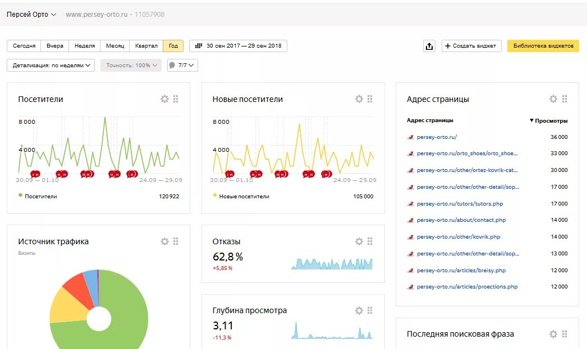The image size is (587, 349).
Task: Open settings gear on Новые посетители widget
Action: point(359,99)
